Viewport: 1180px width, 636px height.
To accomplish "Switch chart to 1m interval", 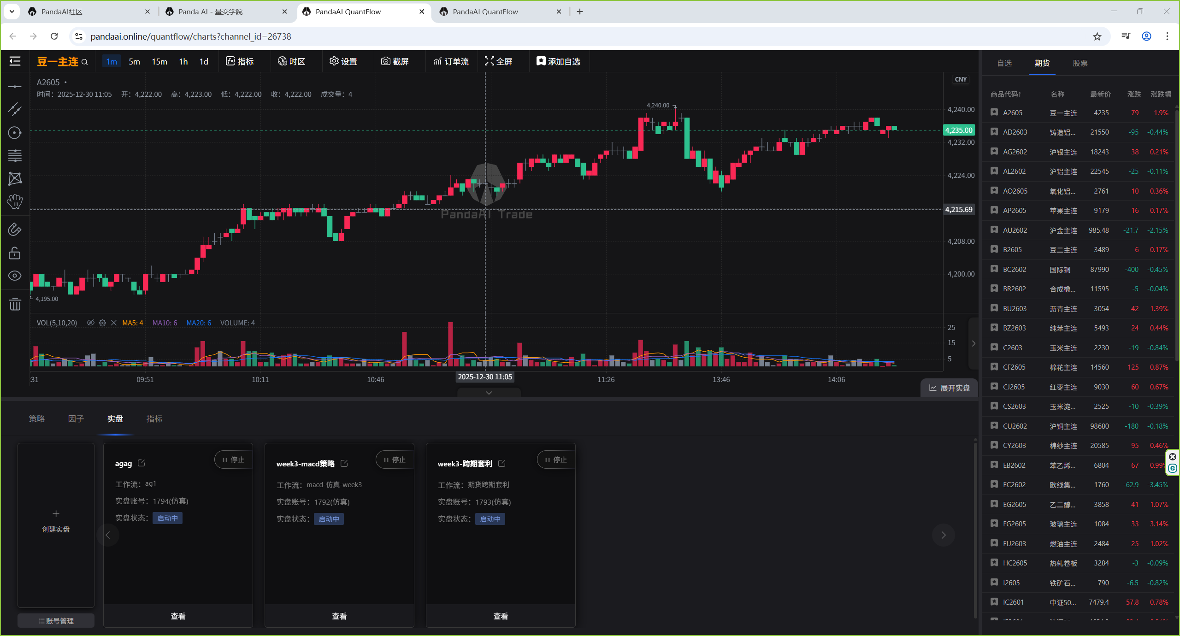I will tap(112, 62).
